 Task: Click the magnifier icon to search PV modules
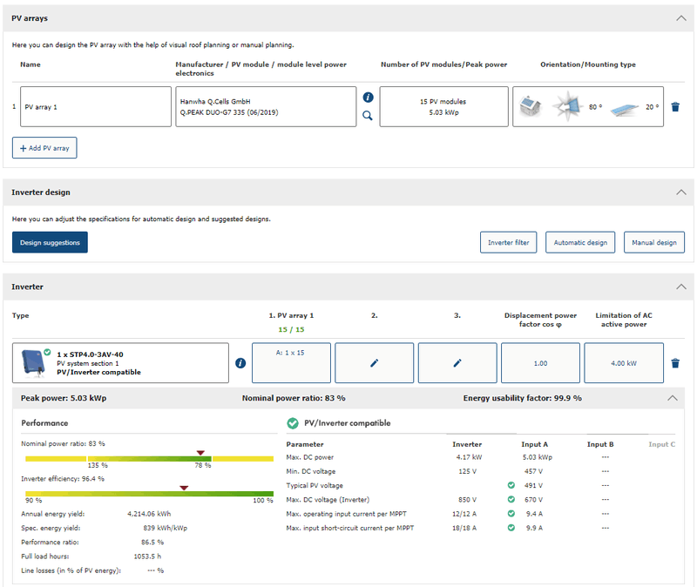(x=368, y=115)
